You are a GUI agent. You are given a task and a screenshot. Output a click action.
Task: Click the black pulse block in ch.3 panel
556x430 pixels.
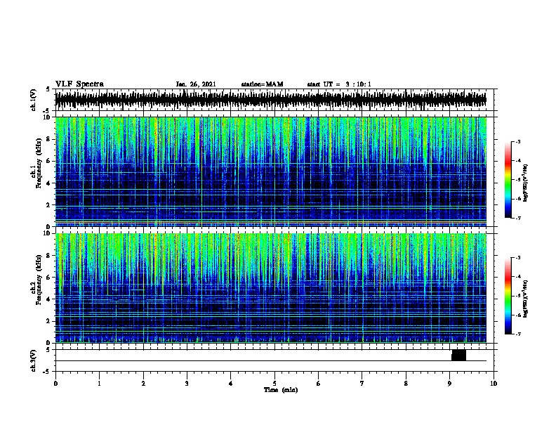click(458, 355)
